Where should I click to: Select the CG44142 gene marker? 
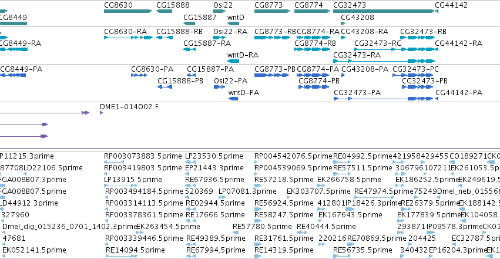point(437,11)
